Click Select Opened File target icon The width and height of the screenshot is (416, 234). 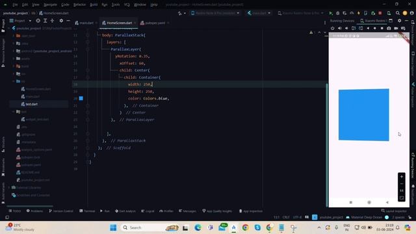38,21
